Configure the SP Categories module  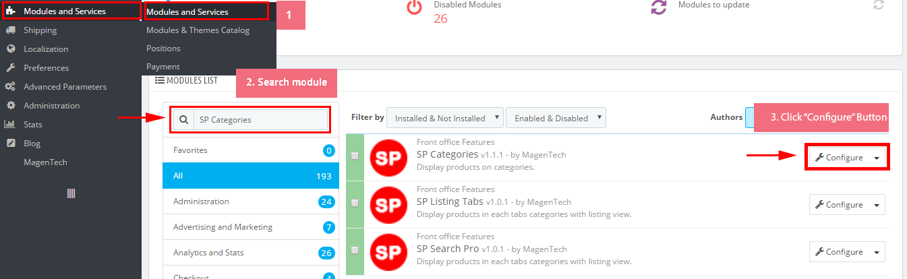pyautogui.click(x=839, y=158)
